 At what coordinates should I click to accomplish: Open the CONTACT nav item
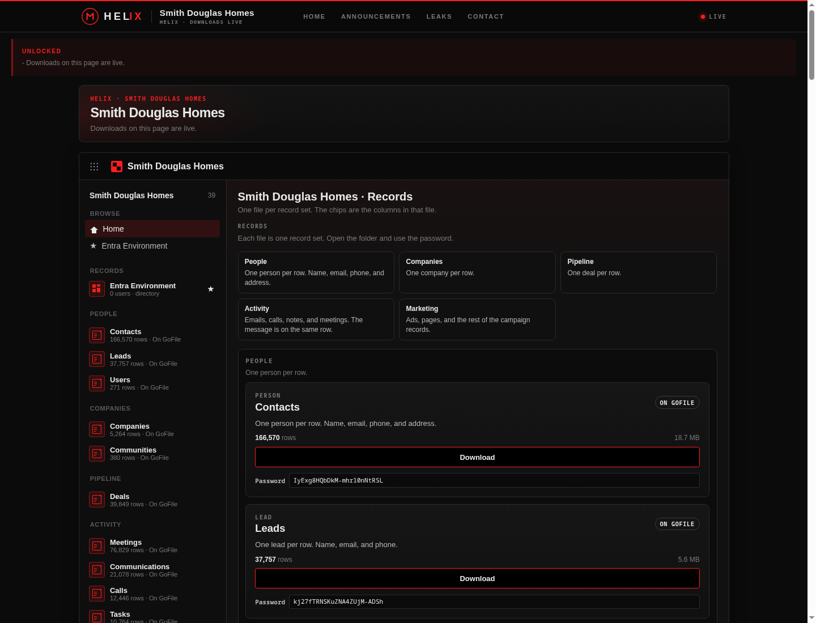click(486, 16)
